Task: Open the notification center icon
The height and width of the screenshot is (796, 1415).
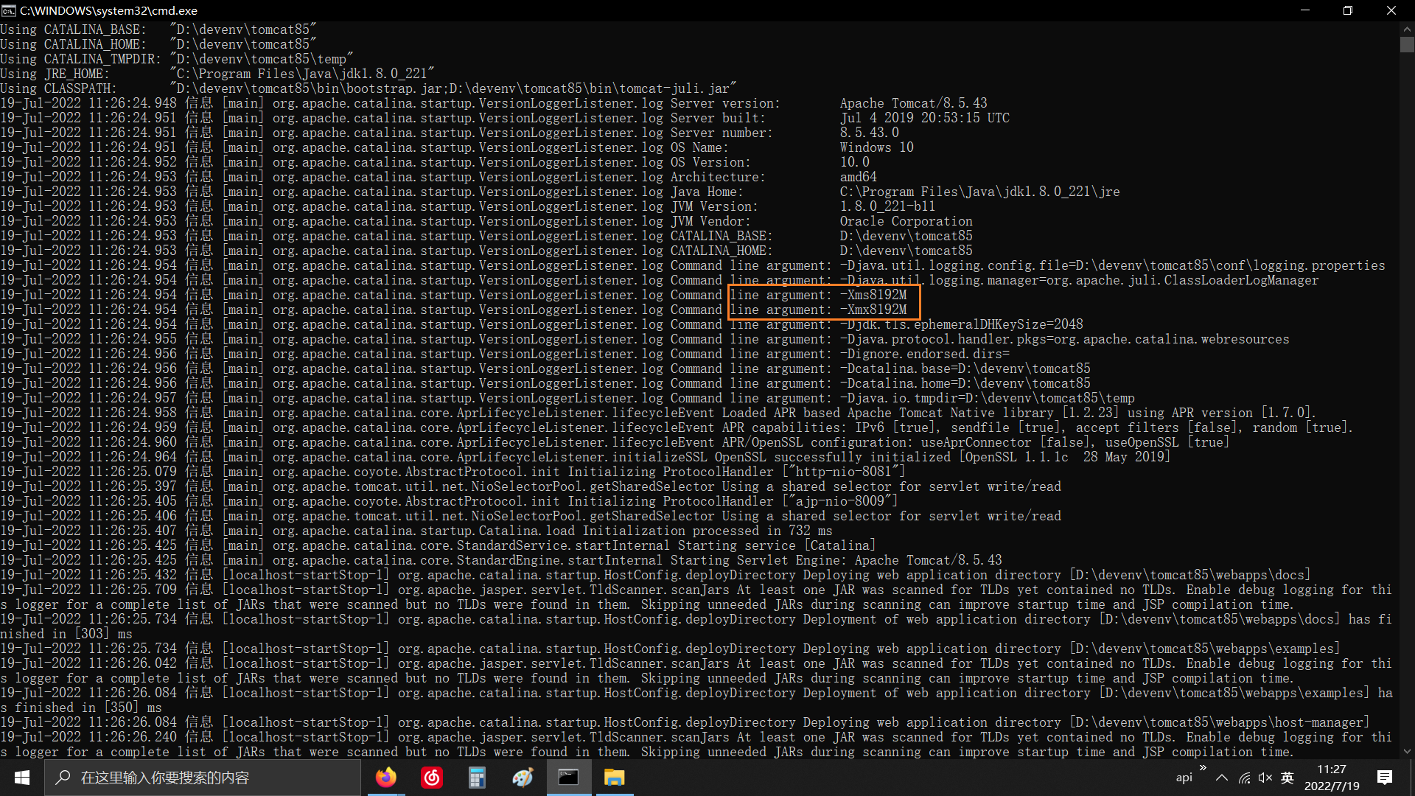Action: (1385, 778)
